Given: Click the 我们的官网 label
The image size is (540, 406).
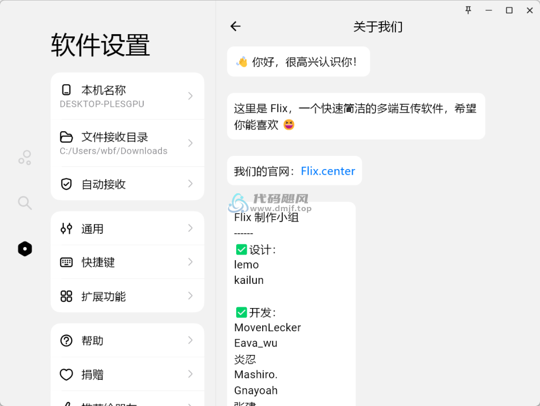Looking at the screenshot, I should [264, 171].
